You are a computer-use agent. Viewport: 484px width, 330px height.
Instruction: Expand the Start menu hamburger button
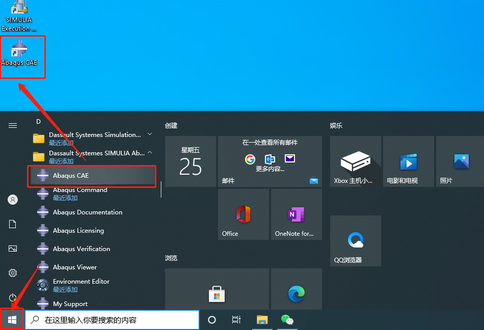[13, 125]
